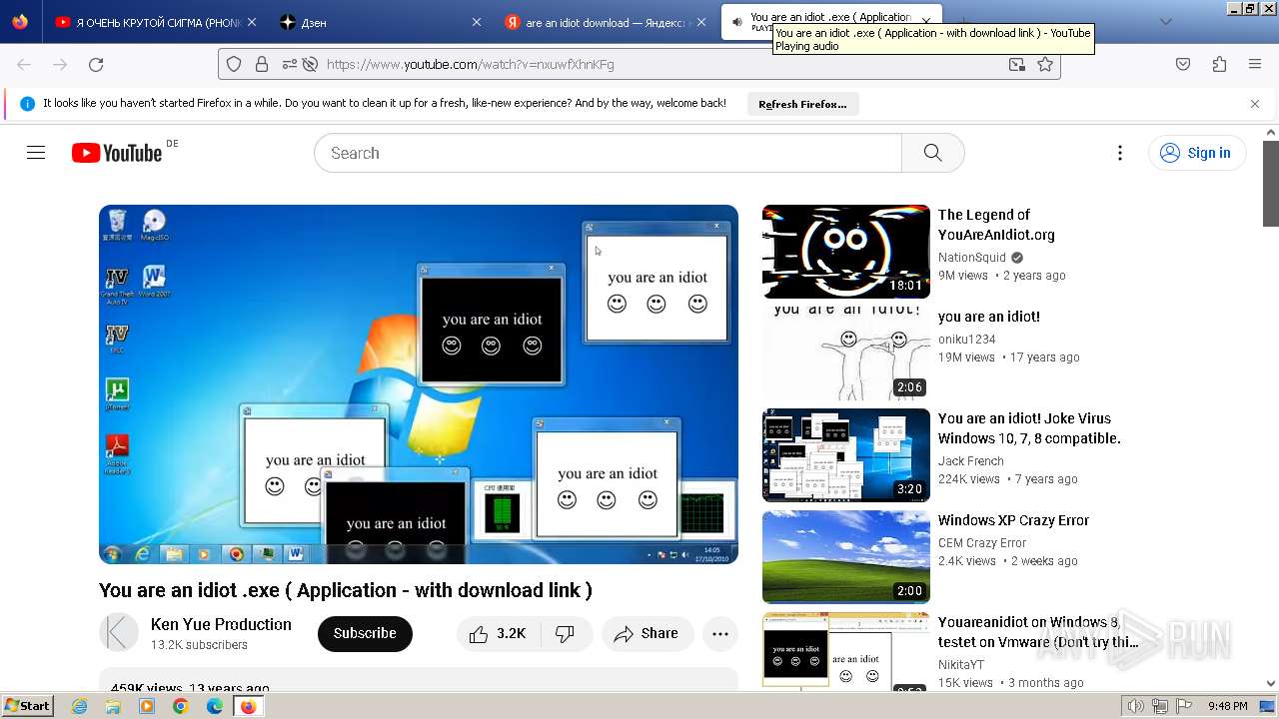Open you are an idiot! 2:06 thumbnail

click(846, 354)
